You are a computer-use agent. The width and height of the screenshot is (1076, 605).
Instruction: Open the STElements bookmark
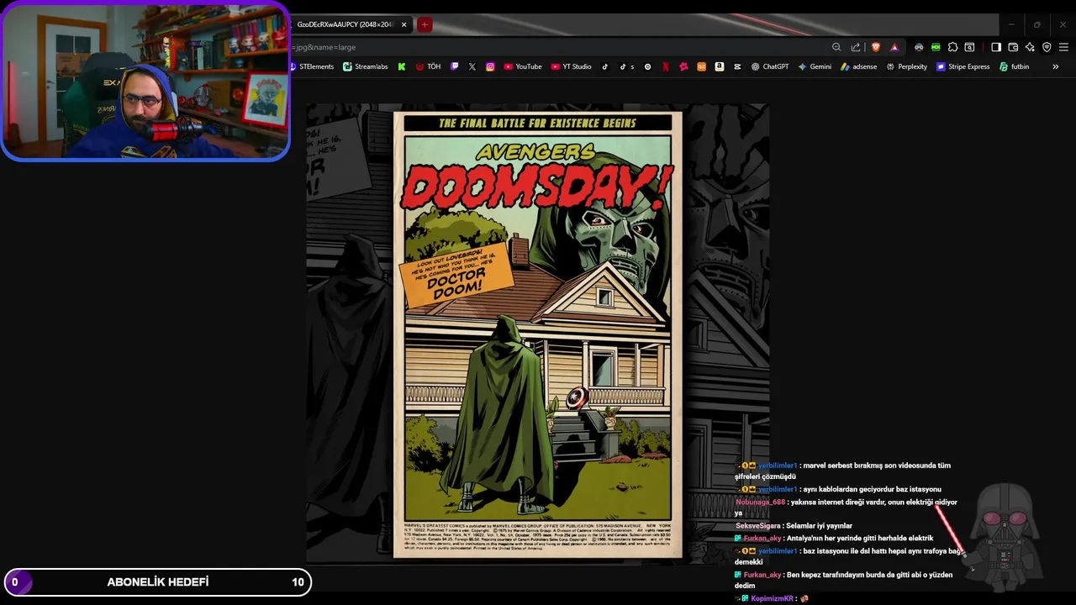[x=312, y=66]
